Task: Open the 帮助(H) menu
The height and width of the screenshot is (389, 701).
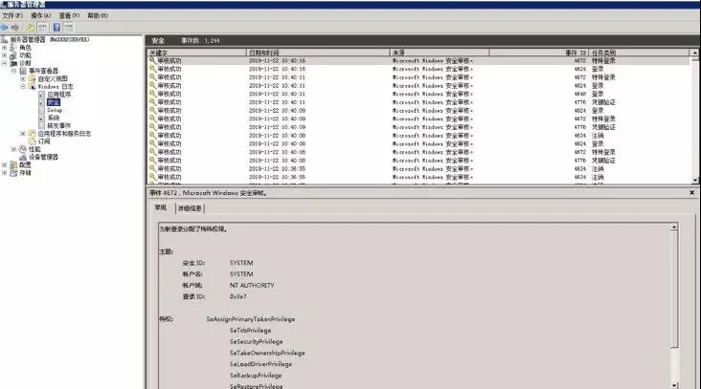Action: click(x=98, y=15)
